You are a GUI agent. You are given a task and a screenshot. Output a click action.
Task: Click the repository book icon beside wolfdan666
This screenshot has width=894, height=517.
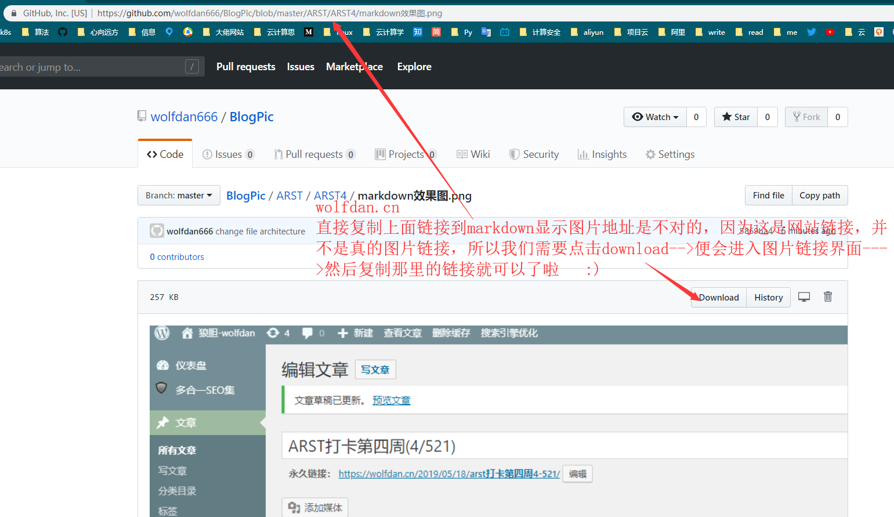tap(142, 116)
